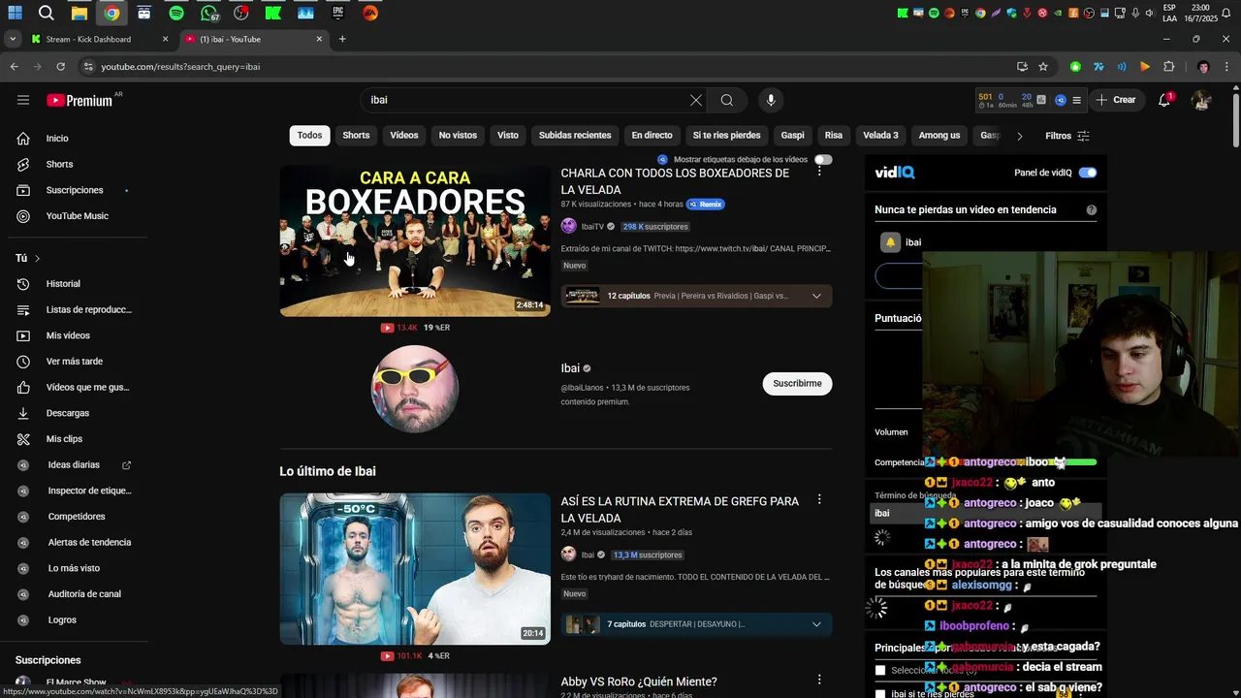Viewport: 1241px width, 698px height.
Task: Open Spotify from the taskbar
Action: click(176, 13)
